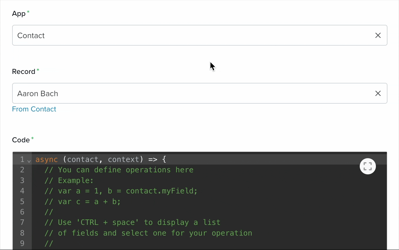The height and width of the screenshot is (250, 399).
Task: Click the App field label
Action: (x=19, y=14)
